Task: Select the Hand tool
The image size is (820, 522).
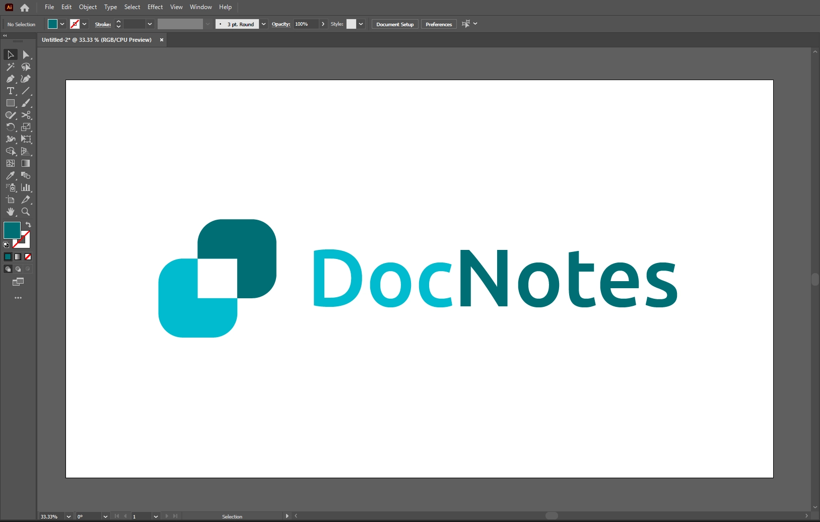Action: [11, 212]
